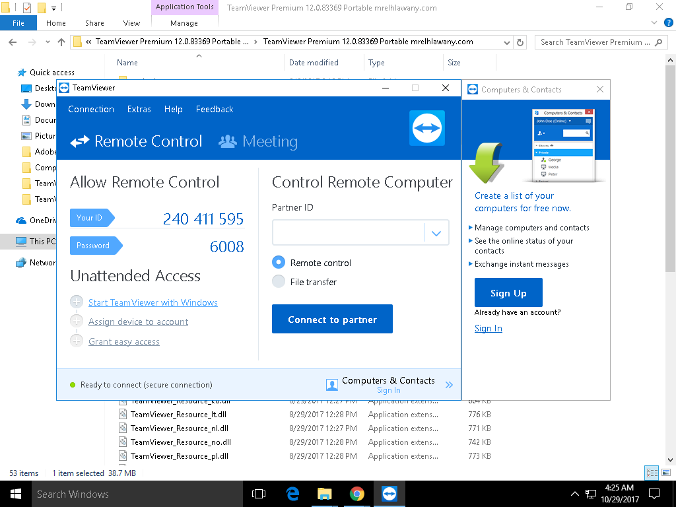676x507 pixels.
Task: Click the Task View taskbar icon
Action: (x=259, y=494)
